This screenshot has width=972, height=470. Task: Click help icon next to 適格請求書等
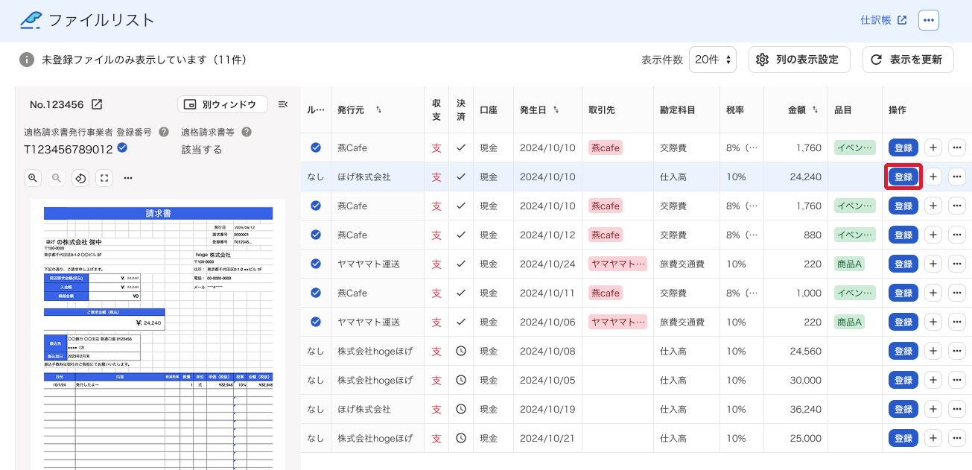[247, 132]
